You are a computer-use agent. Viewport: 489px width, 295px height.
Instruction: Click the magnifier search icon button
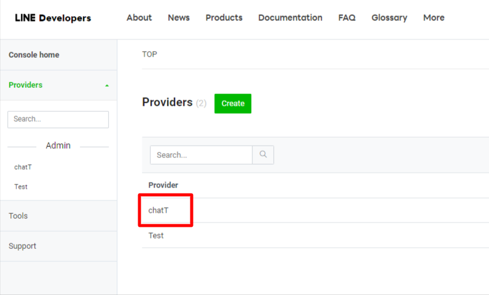[x=263, y=155]
